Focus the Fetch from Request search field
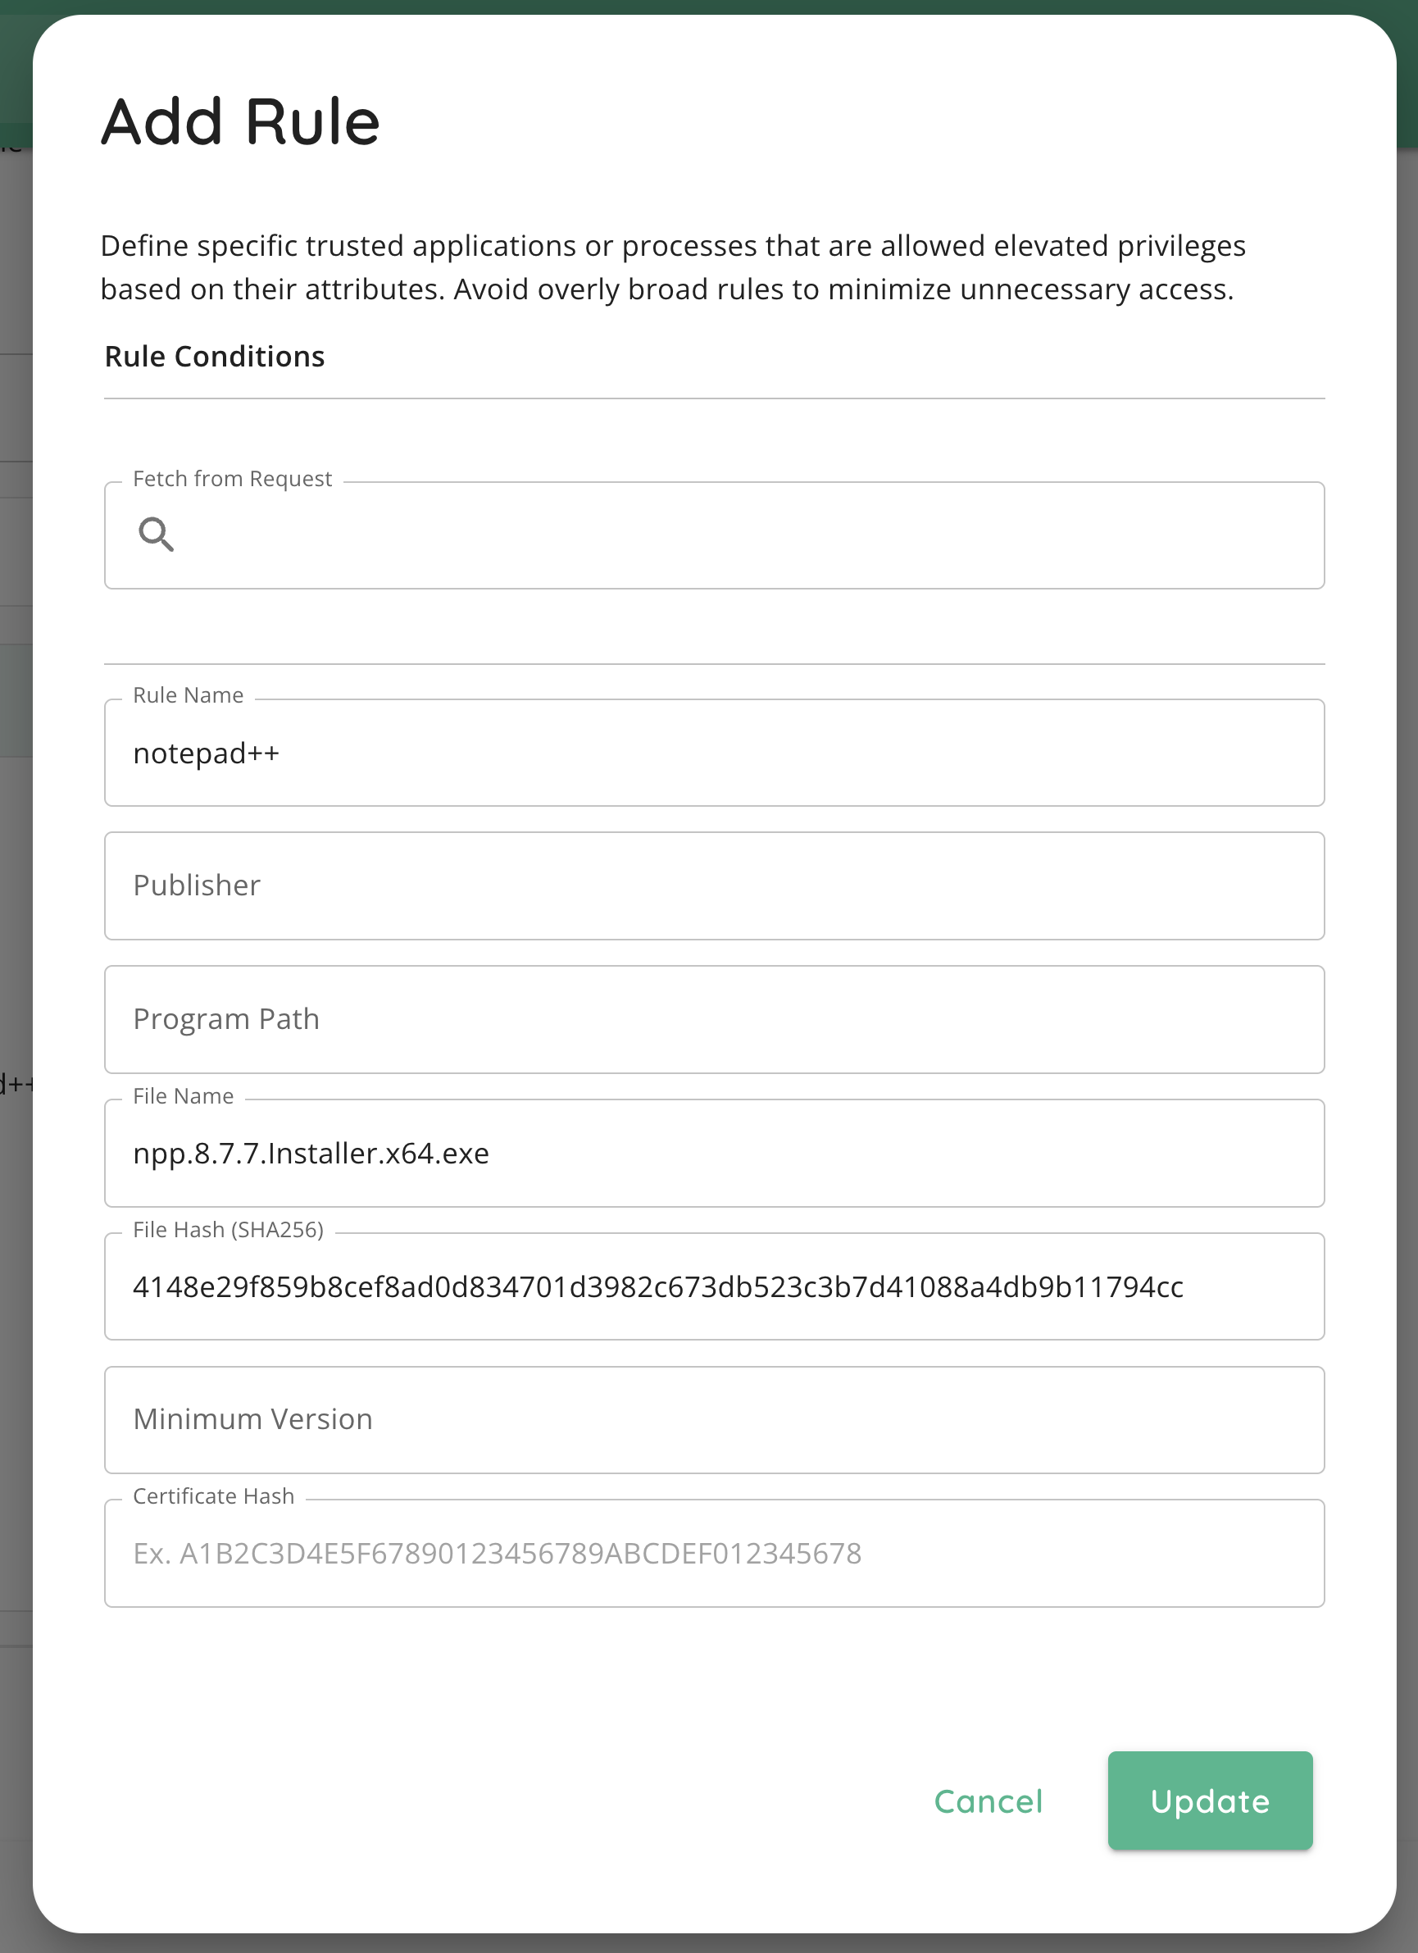This screenshot has height=1953, width=1418. 740,535
